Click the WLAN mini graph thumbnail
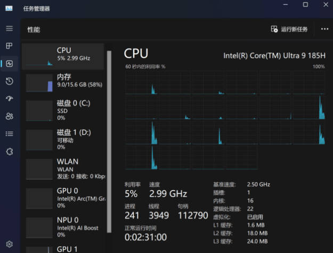The height and width of the screenshot is (253, 333). [39, 169]
